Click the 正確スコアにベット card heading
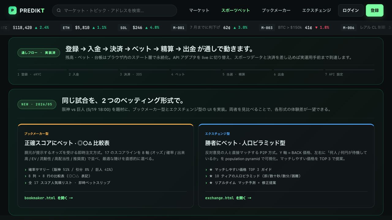The image size is (392, 220). 67,143
